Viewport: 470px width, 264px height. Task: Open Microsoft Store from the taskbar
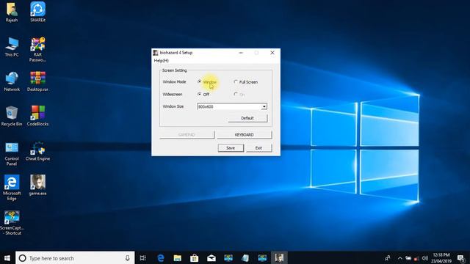click(x=194, y=258)
